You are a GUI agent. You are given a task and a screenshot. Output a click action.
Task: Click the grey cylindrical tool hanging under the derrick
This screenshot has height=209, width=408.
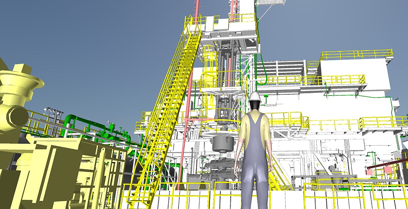pyautogui.click(x=223, y=143)
